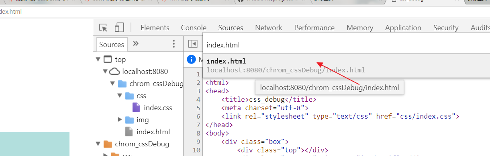Image resolution: width=490 pixels, height=156 pixels.
Task: Click the blue info icon
Action: [x=191, y=60]
